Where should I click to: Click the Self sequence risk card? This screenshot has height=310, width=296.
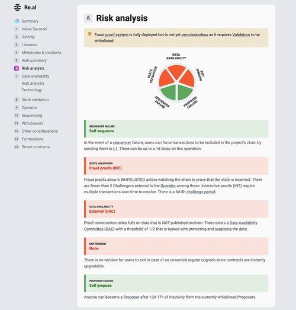click(x=176, y=129)
